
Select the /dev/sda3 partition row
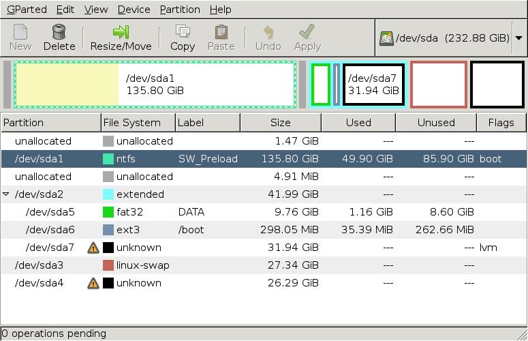(x=264, y=265)
